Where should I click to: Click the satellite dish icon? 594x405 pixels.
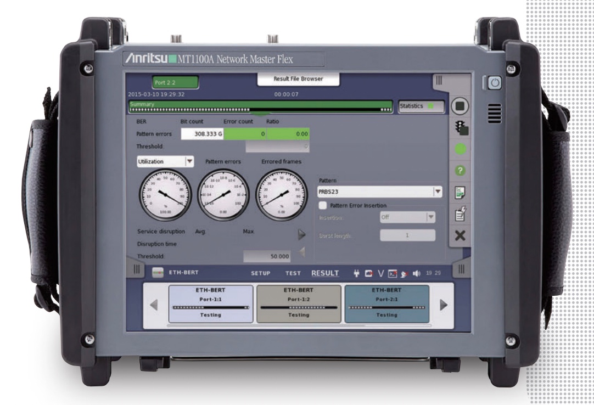[x=404, y=273]
